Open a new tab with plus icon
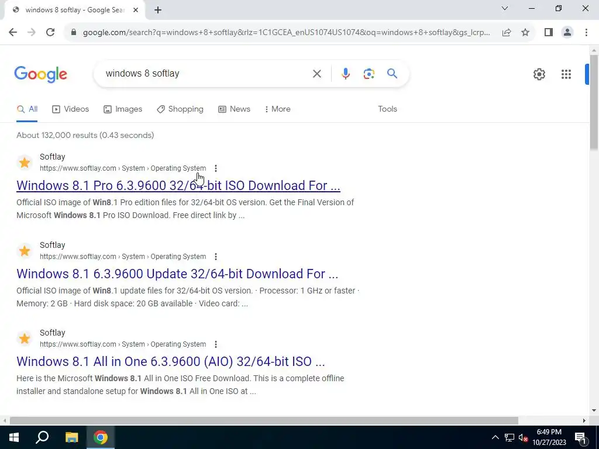The width and height of the screenshot is (599, 449). coord(158,11)
